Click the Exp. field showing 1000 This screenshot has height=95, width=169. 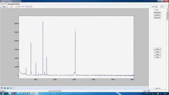[x=158, y=7]
